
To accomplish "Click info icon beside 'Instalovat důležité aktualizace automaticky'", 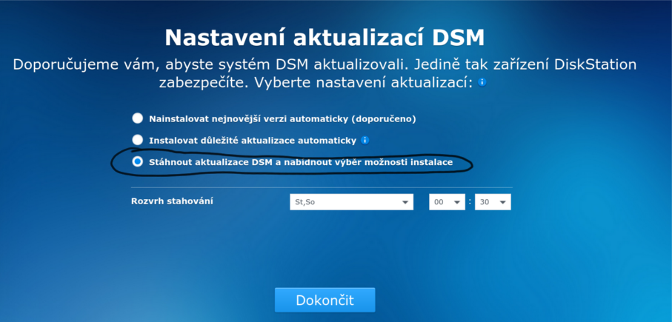I will 365,140.
